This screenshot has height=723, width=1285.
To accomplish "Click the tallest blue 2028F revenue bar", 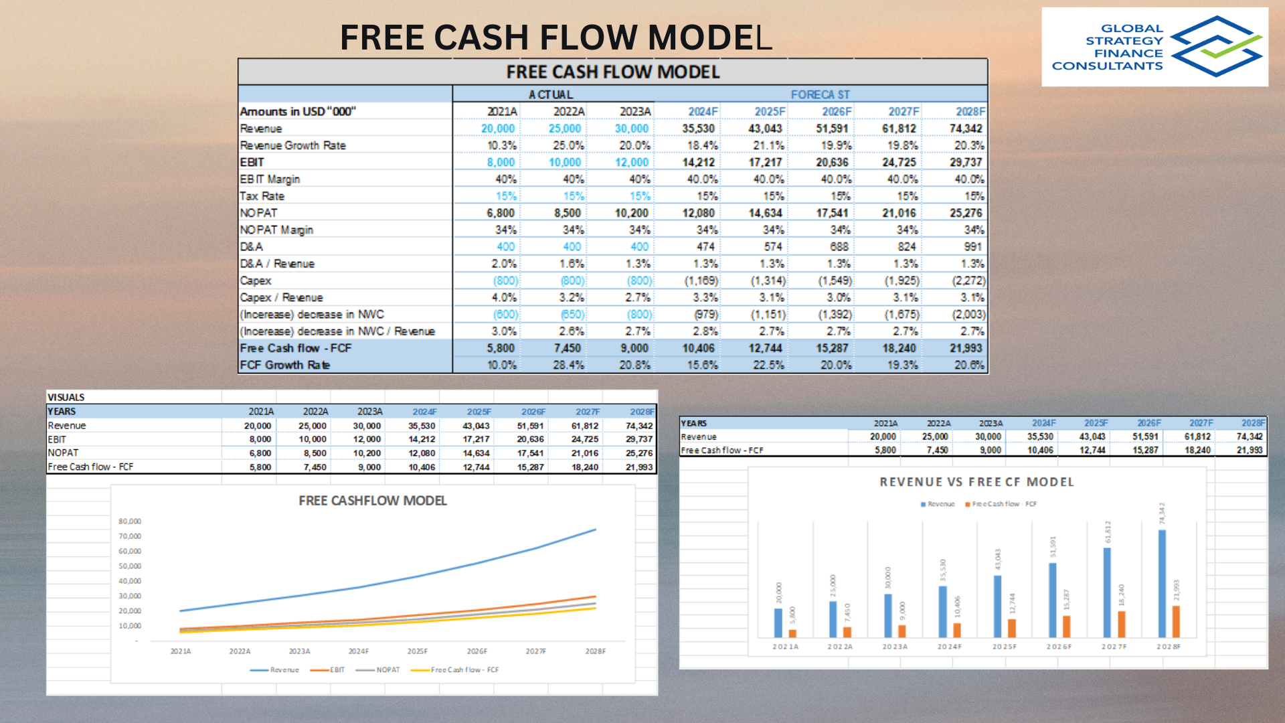I will click(x=1162, y=582).
